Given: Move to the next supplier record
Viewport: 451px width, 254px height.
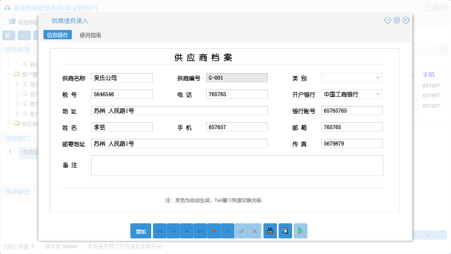Looking at the screenshot, I should tap(186, 231).
